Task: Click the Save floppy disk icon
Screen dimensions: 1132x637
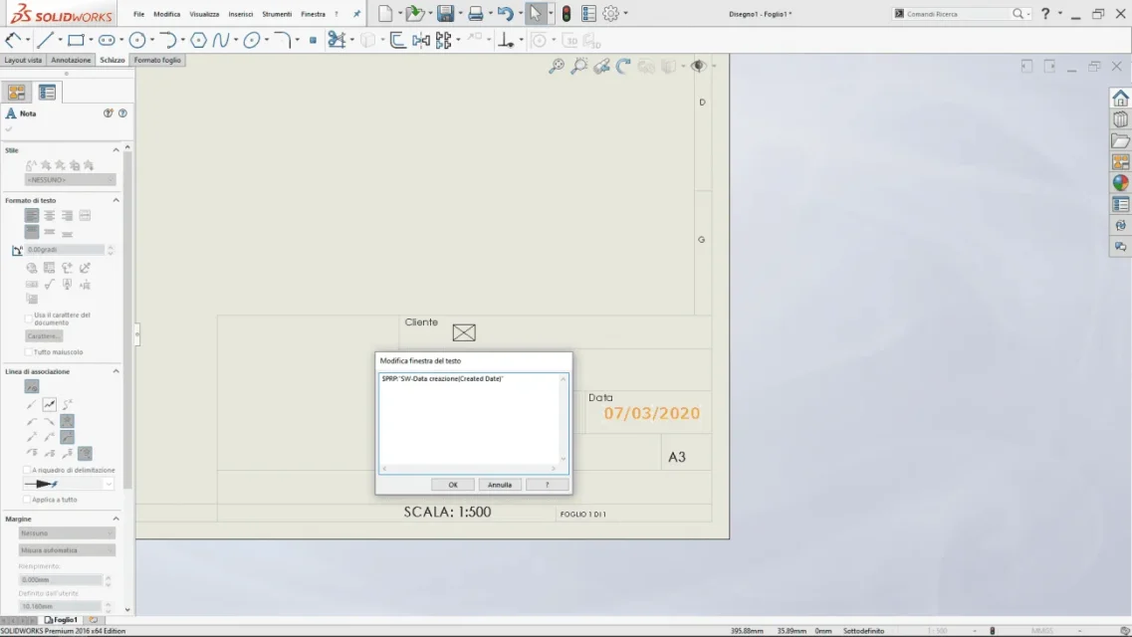Action: click(445, 13)
